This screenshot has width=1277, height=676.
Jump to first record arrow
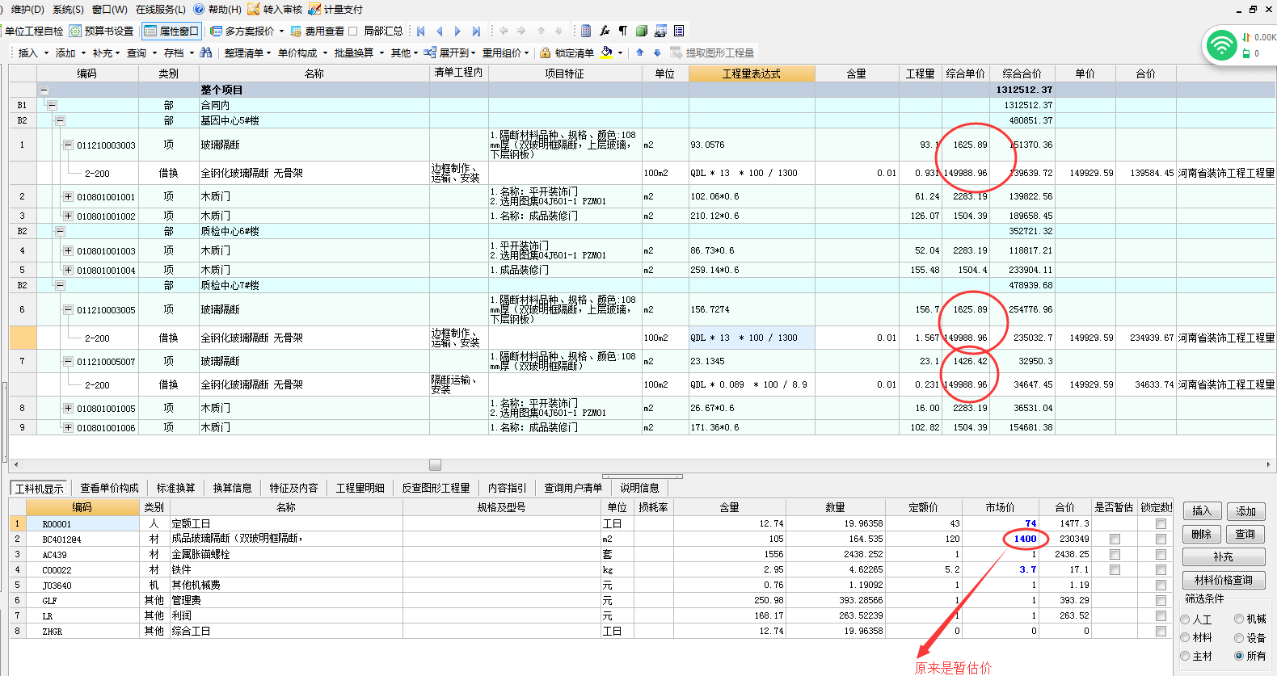click(x=421, y=31)
